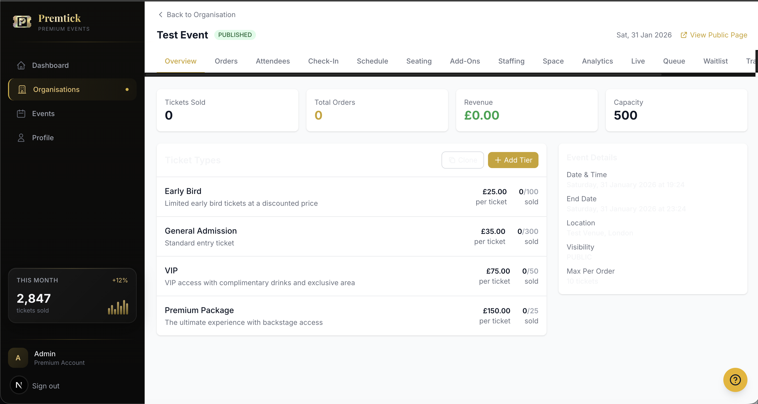This screenshot has width=758, height=404.
Task: Click the Sign out link
Action: coord(46,386)
